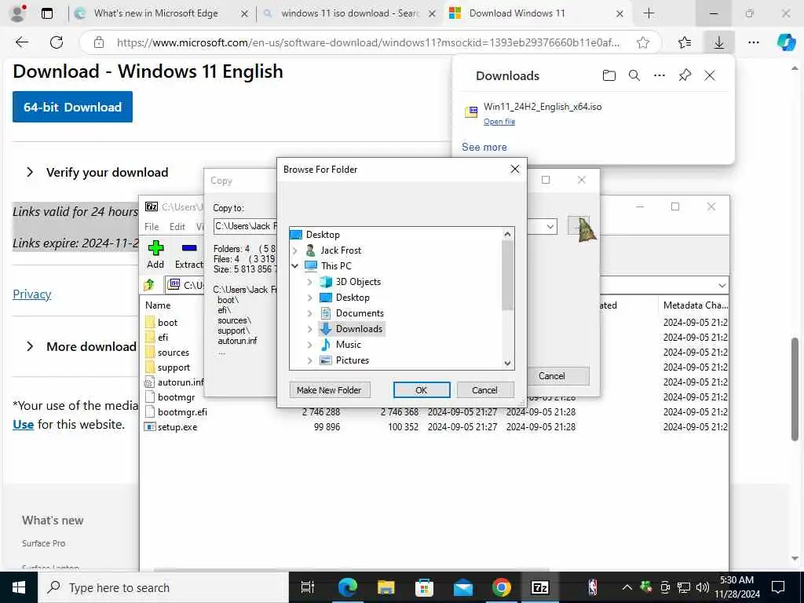The image size is (804, 603).
Task: Open Copilot icon in Edge
Action: (786, 42)
